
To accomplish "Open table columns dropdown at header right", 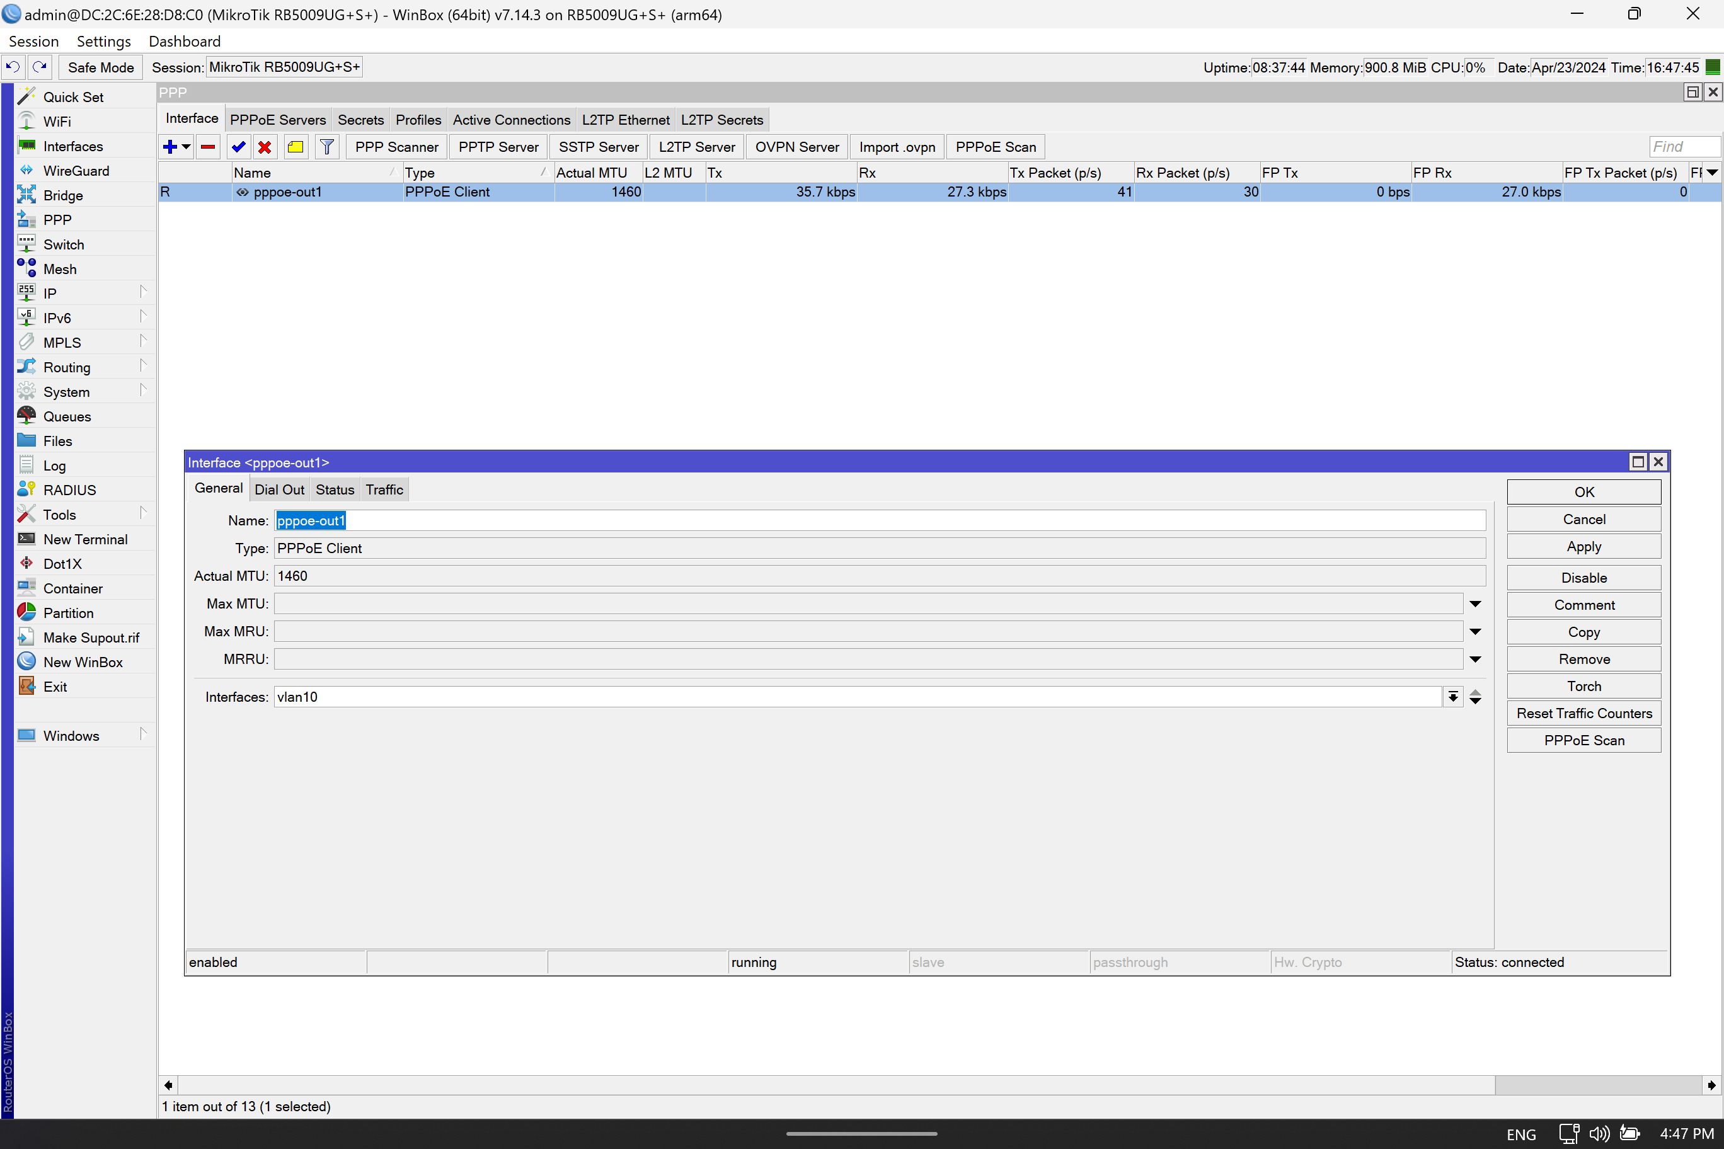I will click(x=1712, y=172).
